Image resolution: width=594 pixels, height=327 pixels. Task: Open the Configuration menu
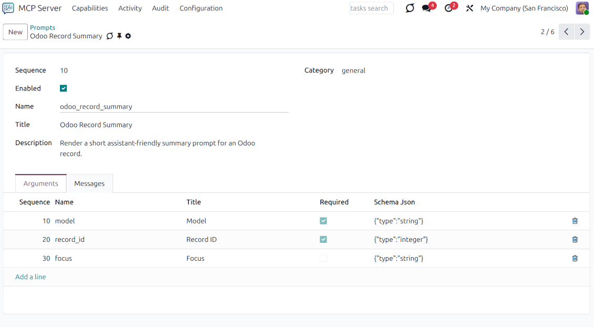point(201,8)
